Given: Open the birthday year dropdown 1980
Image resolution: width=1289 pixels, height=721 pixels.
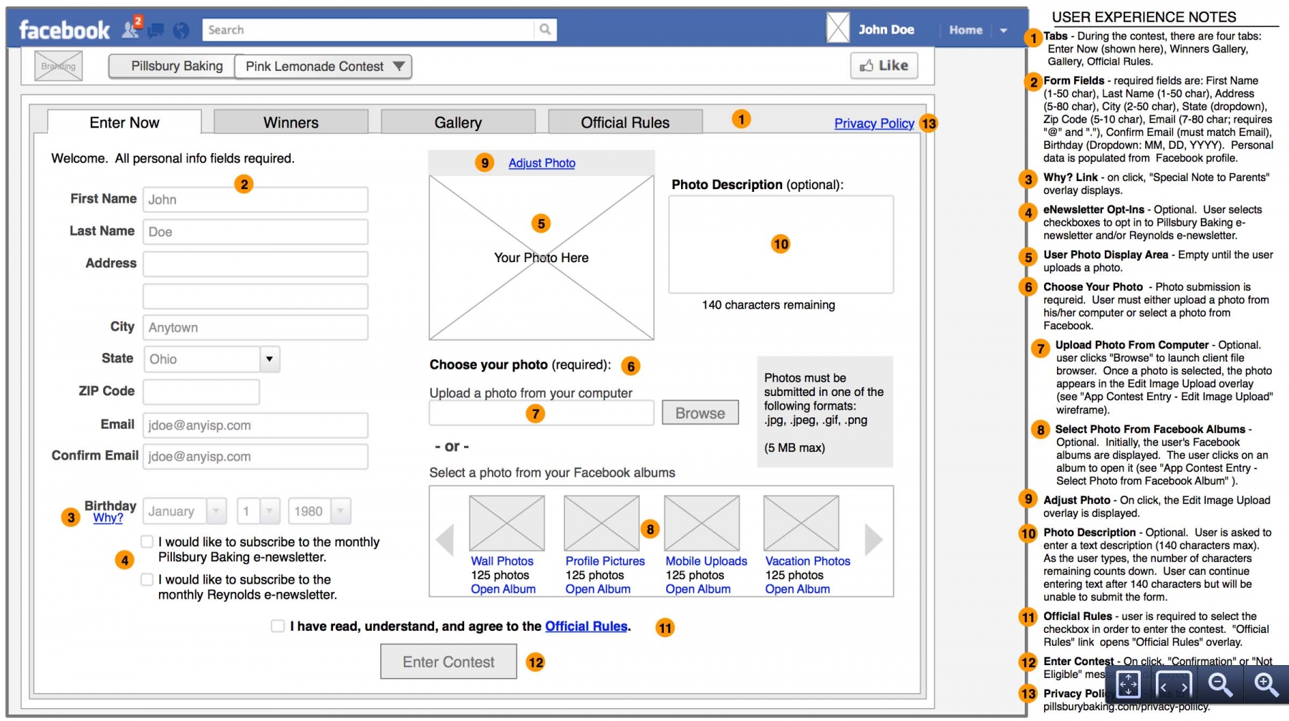Looking at the screenshot, I should [x=319, y=511].
